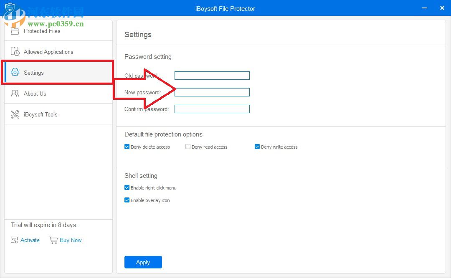Click inside the Old password field
Viewport: 451px width, 278px height.
click(212, 75)
